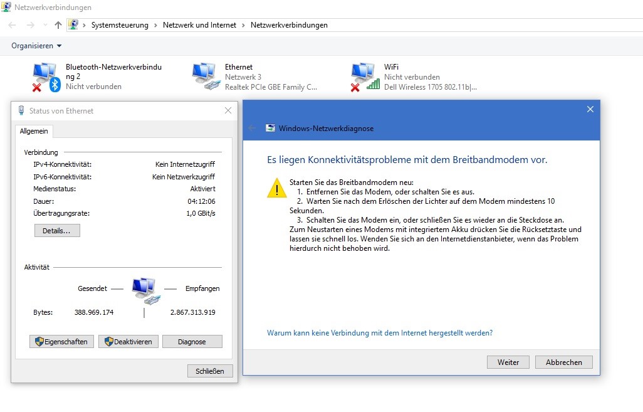The image size is (643, 412).
Task: Open the Organisieren dropdown menu
Action: [36, 46]
